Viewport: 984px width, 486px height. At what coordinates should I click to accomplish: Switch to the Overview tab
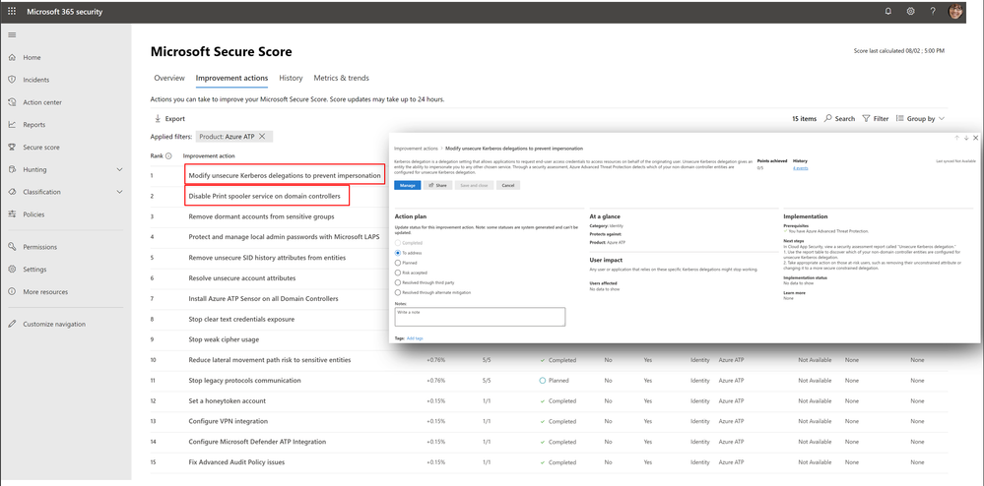click(x=169, y=79)
